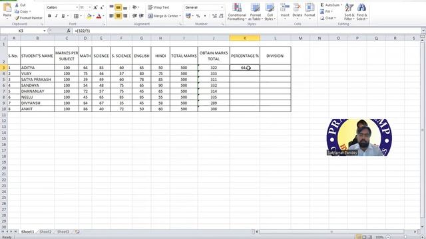This screenshot has height=239, width=426.
Task: Toggle Bottom Align
Action: (125, 7)
